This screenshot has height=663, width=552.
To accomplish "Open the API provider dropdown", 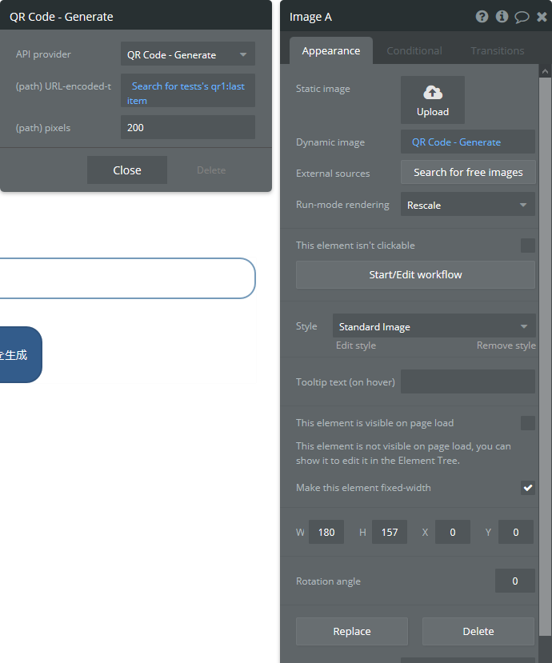I will click(x=188, y=54).
